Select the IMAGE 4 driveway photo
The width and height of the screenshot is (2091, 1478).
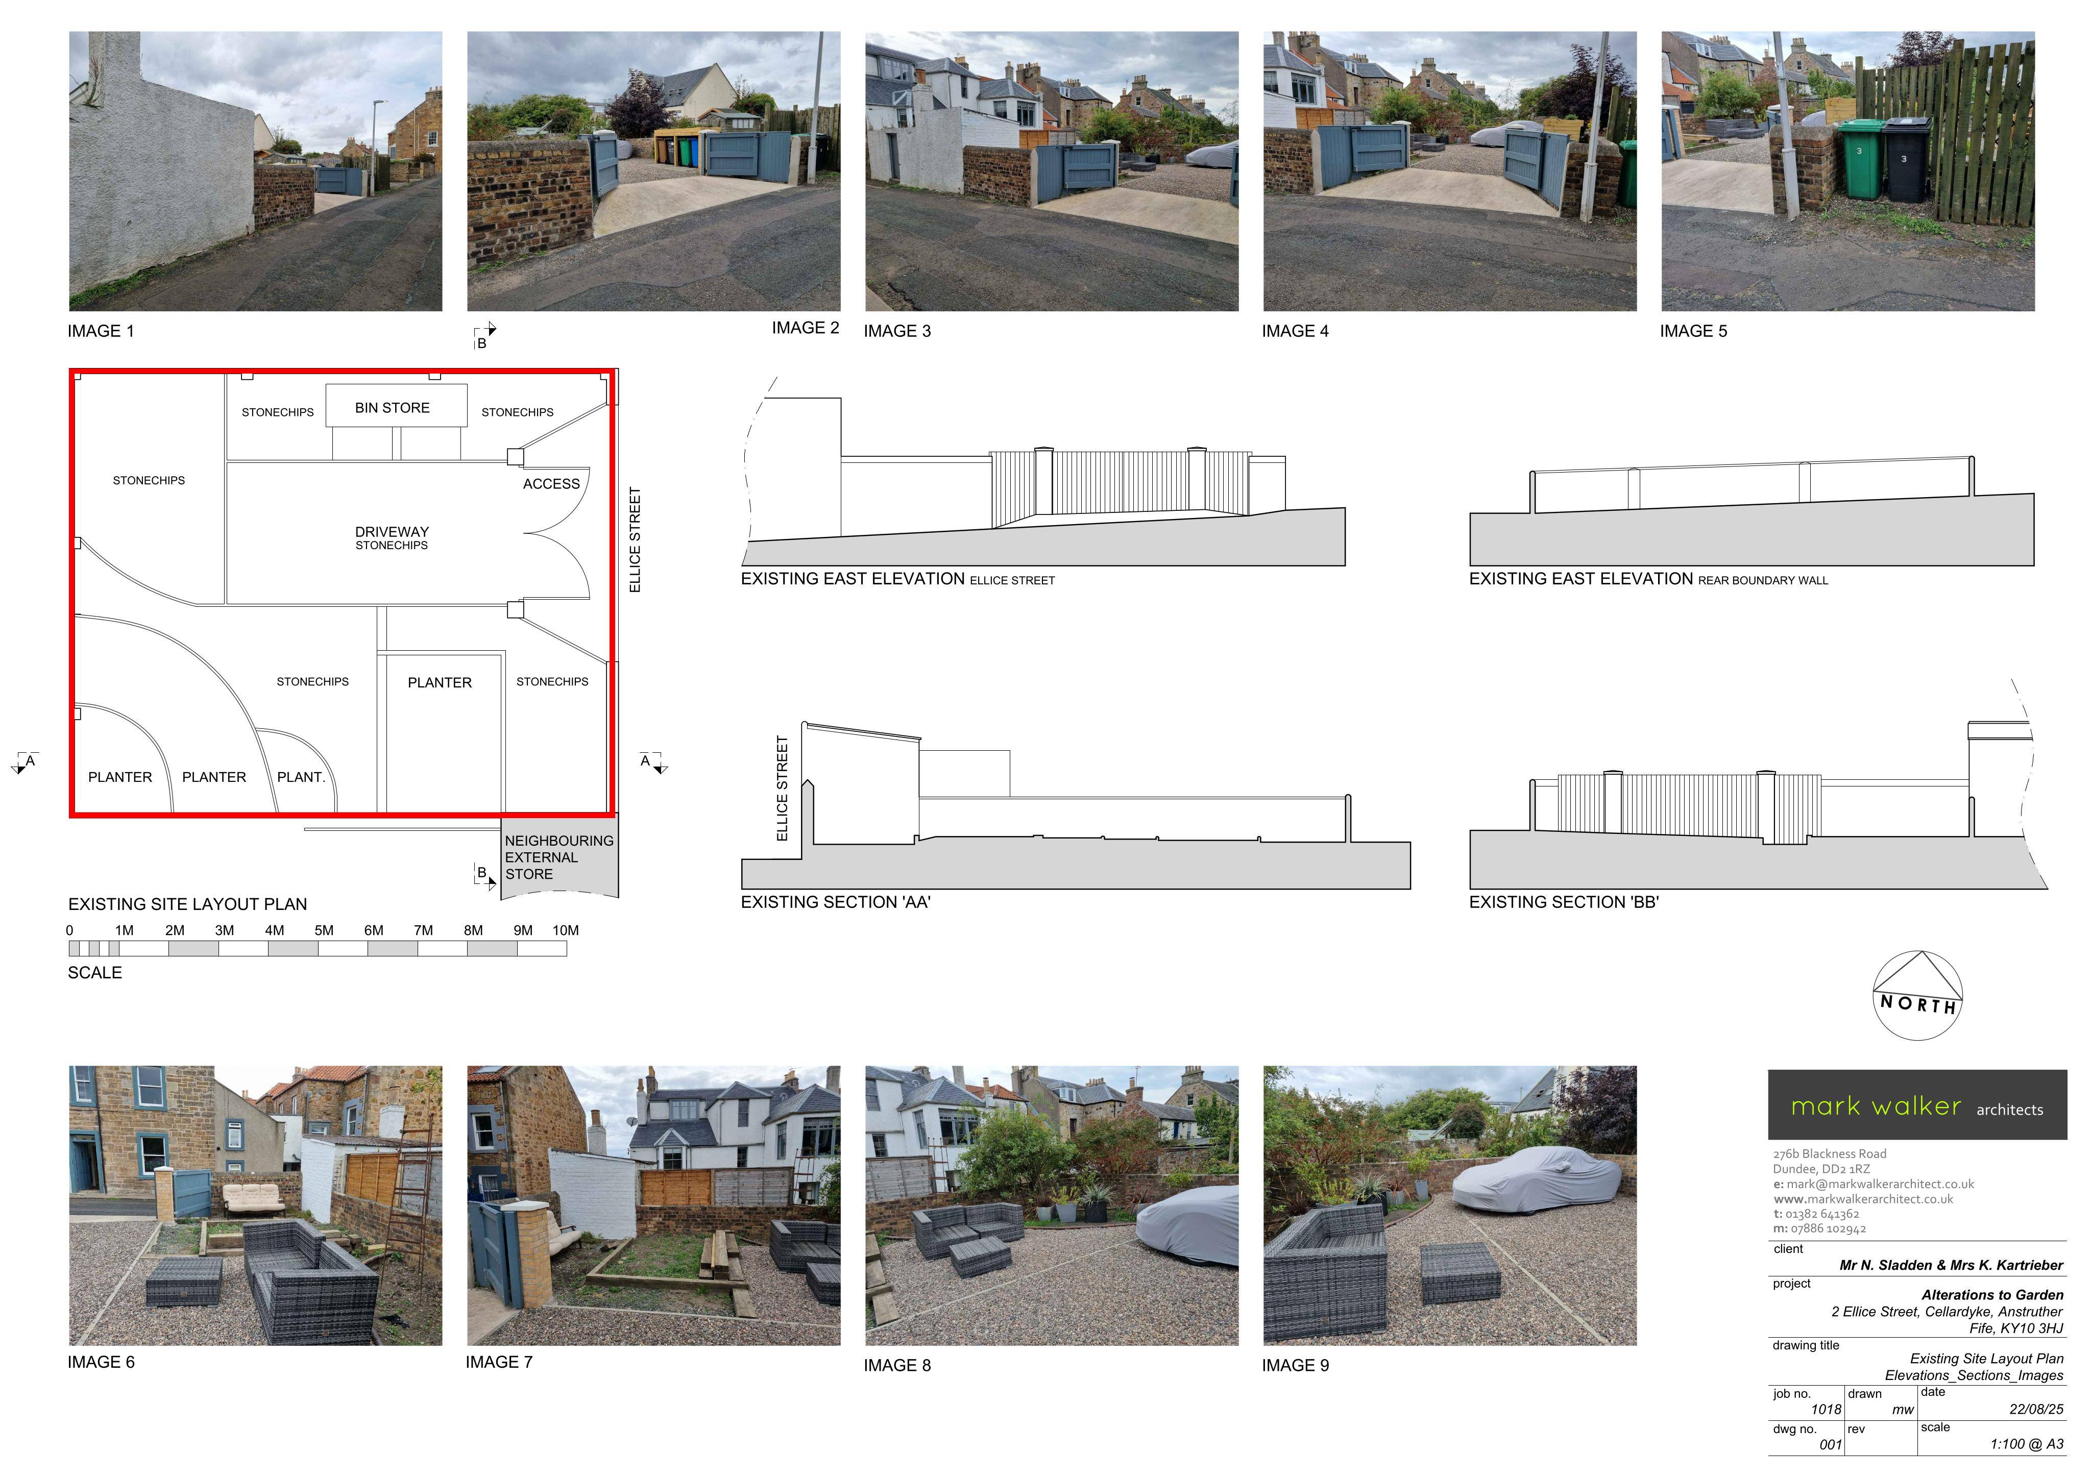pyautogui.click(x=1450, y=171)
